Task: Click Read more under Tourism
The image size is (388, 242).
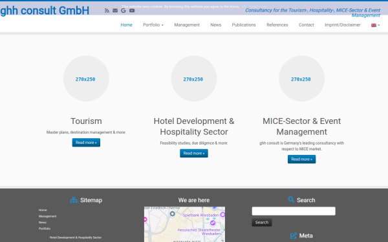Action: (x=86, y=143)
